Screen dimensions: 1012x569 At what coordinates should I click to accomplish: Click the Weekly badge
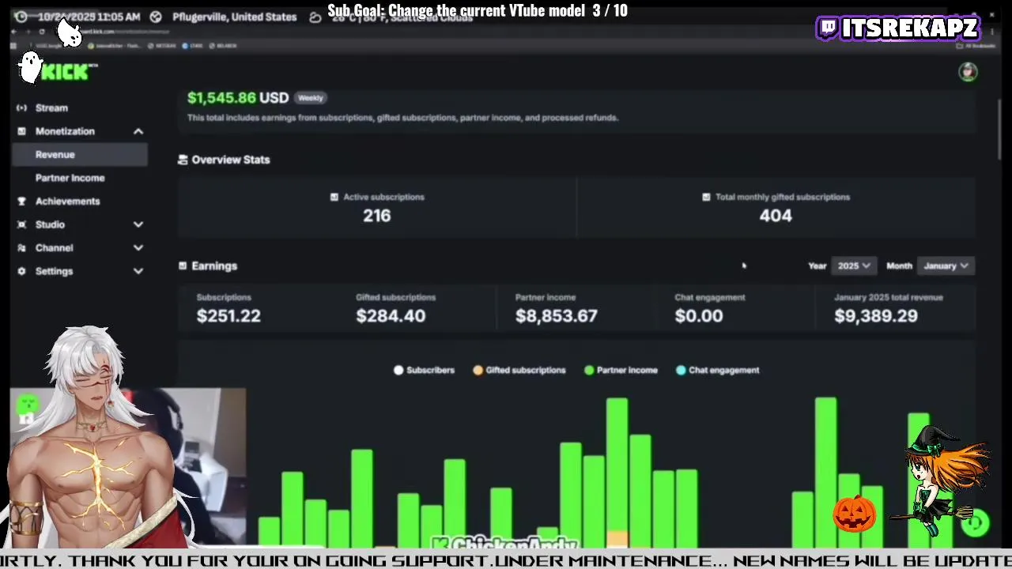tap(311, 98)
